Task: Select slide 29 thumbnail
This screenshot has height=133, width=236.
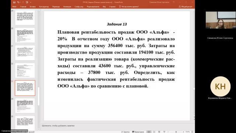Action: [25, 18]
